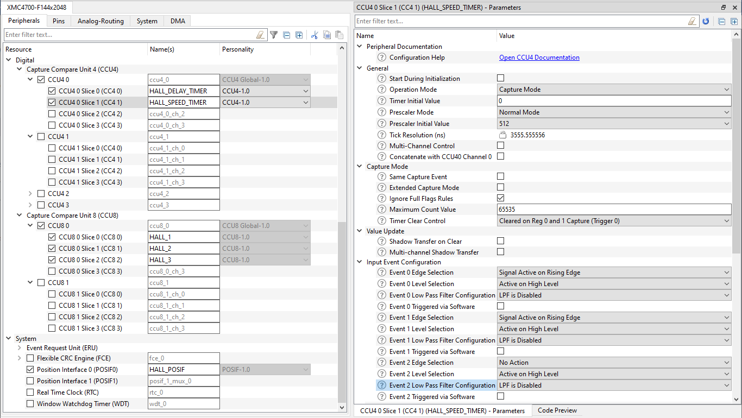Expand Event Request Unit (ERU) node
Screen dimensions: 742x418
click(x=20, y=348)
